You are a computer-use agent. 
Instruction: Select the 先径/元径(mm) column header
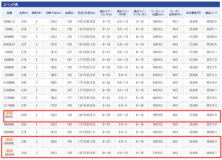coord(87,13)
